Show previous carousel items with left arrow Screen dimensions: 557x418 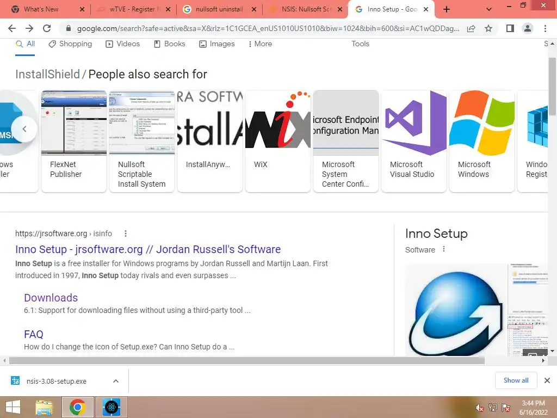click(x=24, y=129)
